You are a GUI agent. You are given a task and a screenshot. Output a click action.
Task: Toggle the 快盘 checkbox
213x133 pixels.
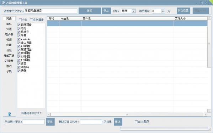click(x=19, y=71)
